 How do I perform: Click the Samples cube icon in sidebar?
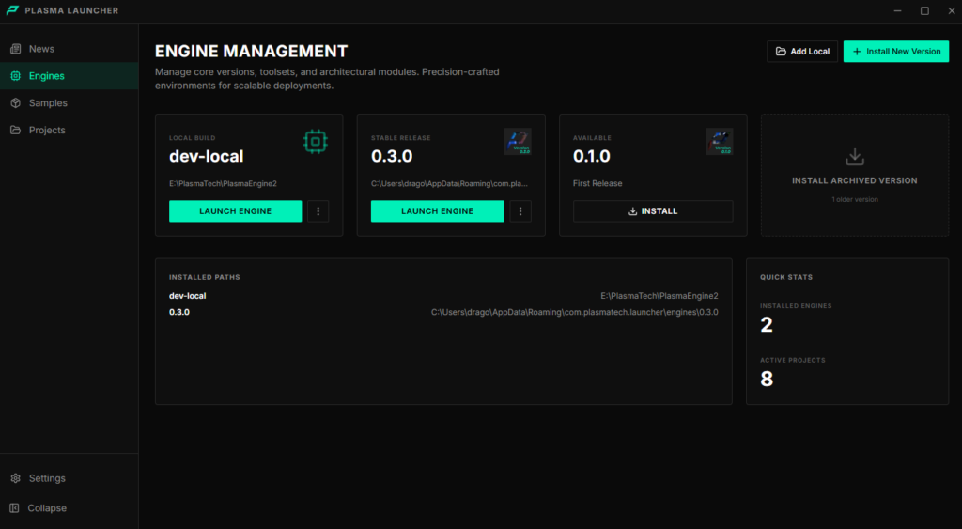pos(15,103)
